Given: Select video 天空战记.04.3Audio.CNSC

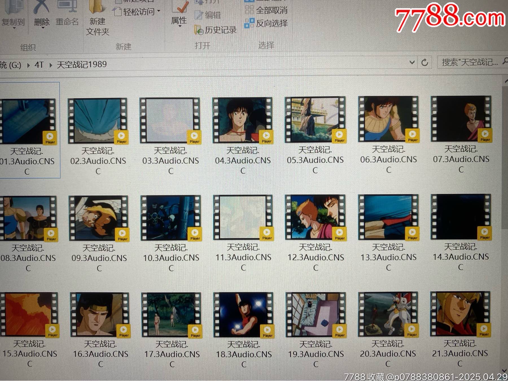Looking at the screenshot, I should coord(243,136).
